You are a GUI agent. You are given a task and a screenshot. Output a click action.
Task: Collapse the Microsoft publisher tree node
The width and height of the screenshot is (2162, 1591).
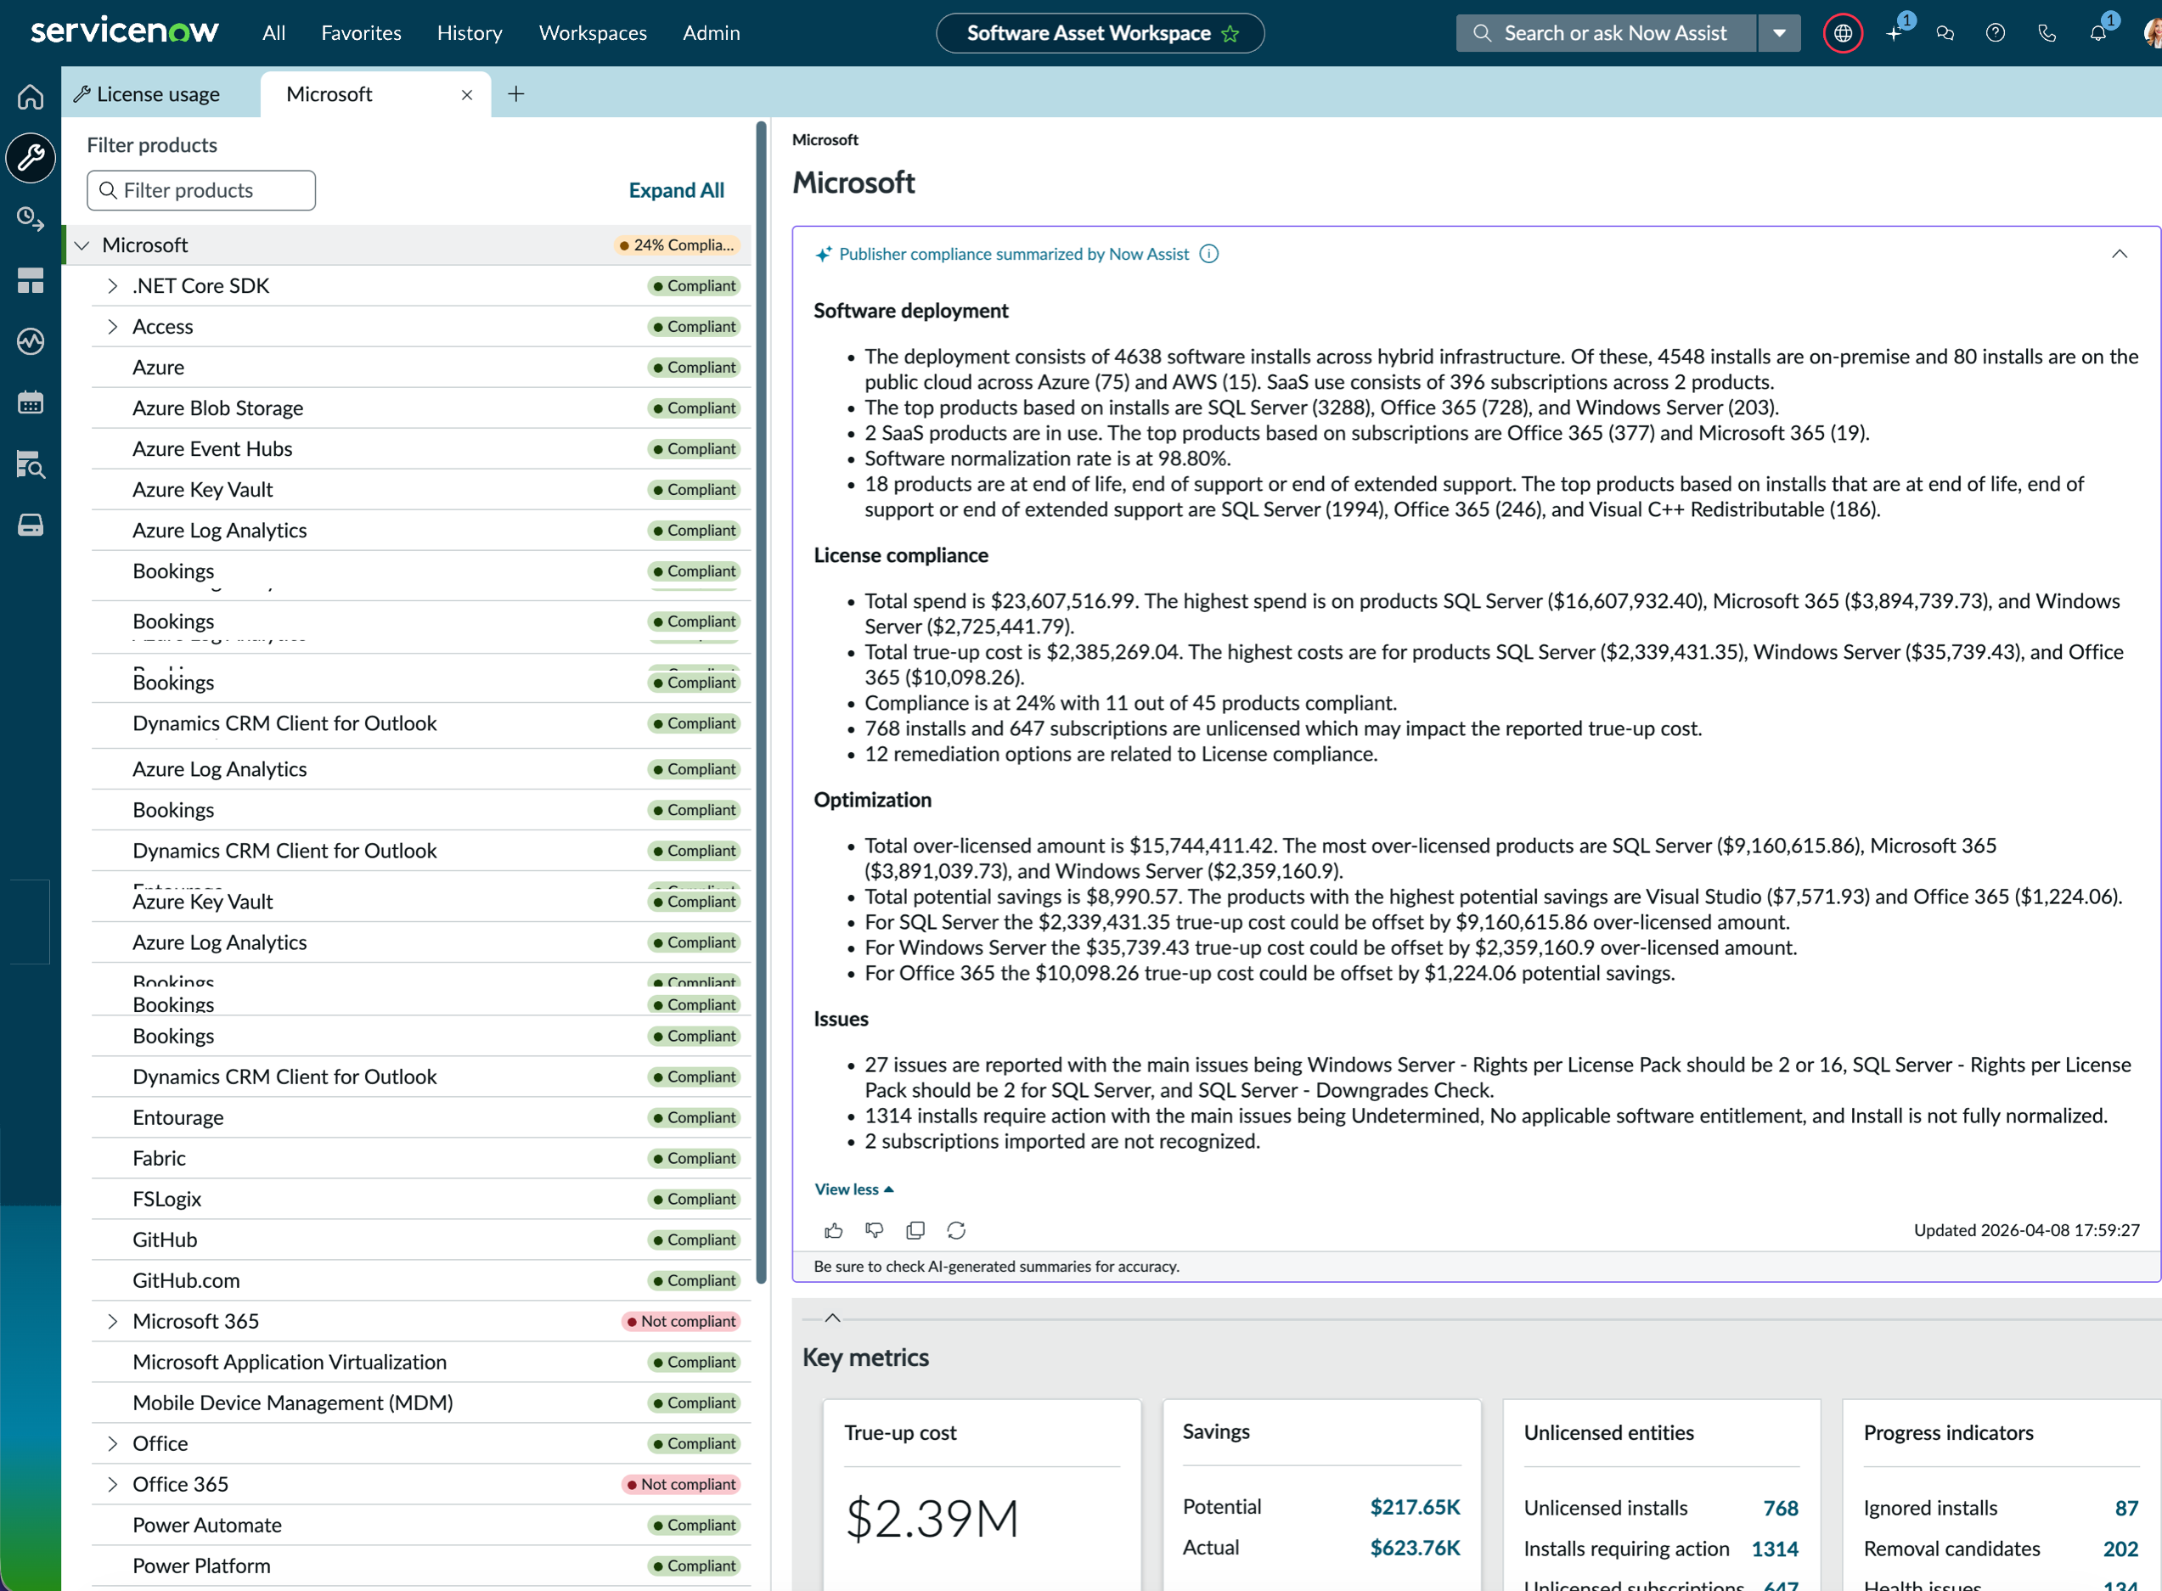tap(82, 245)
